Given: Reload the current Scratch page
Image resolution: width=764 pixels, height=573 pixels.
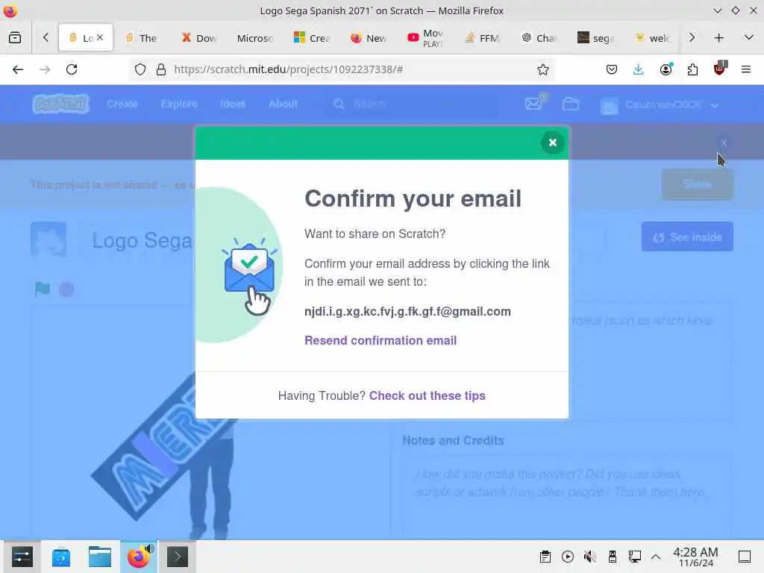Looking at the screenshot, I should tap(72, 69).
